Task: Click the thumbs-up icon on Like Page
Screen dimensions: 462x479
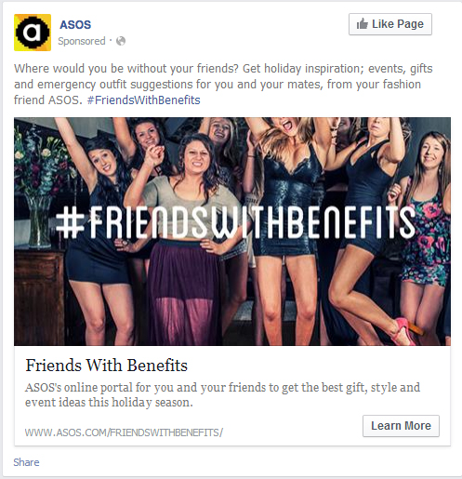Action: tap(362, 24)
